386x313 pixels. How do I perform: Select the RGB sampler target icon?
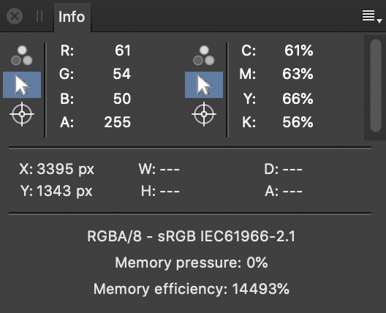[22, 114]
